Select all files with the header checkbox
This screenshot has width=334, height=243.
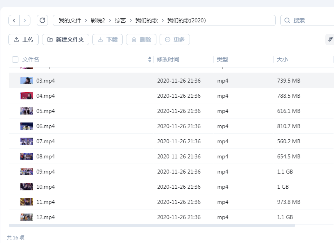[x=15, y=59]
